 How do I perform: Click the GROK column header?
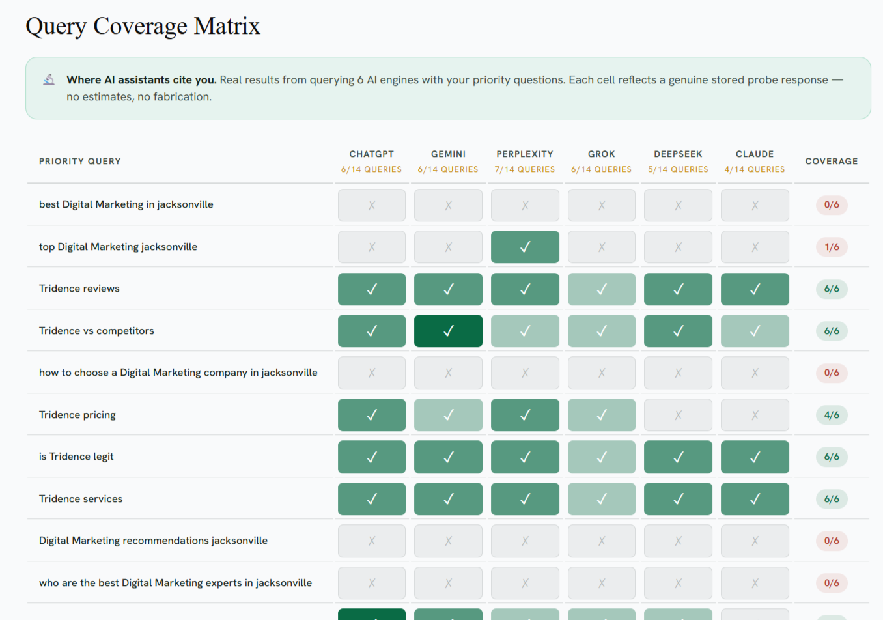(x=602, y=154)
